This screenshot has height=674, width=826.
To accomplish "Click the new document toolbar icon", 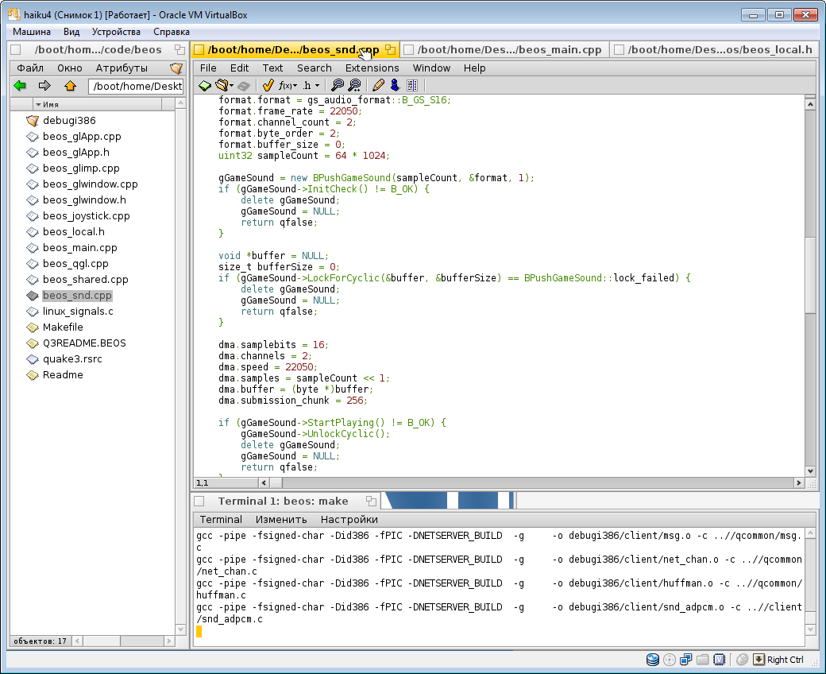I will point(204,86).
